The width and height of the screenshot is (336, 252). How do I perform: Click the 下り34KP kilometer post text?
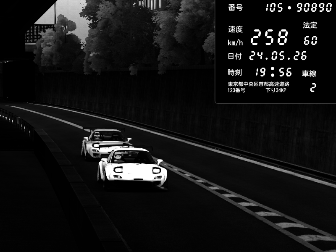click(x=276, y=90)
